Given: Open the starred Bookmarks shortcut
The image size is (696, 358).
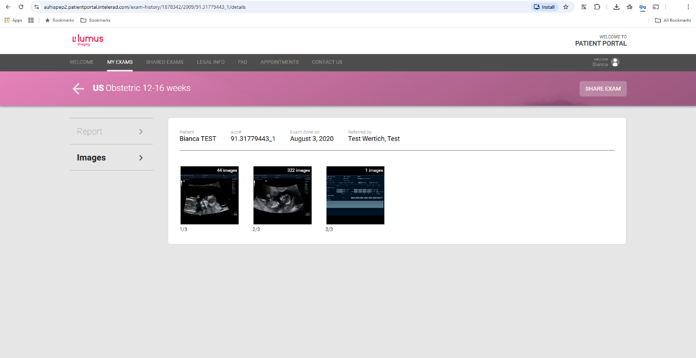Looking at the screenshot, I should 59,20.
